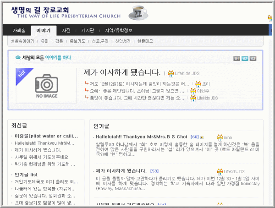Open post 개인기도제목도 여기 올려도 되...
The height and width of the screenshot is (208, 275).
coord(46,182)
